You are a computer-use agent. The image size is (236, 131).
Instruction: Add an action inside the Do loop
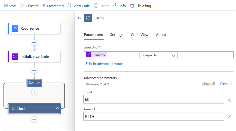(34, 92)
